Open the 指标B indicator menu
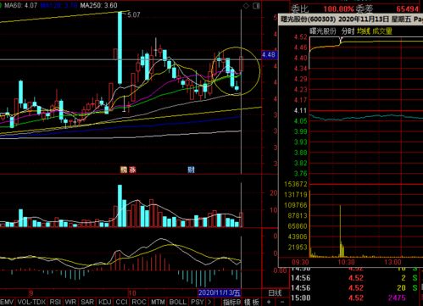Screen dimensions: 423x306 tap(231, 302)
